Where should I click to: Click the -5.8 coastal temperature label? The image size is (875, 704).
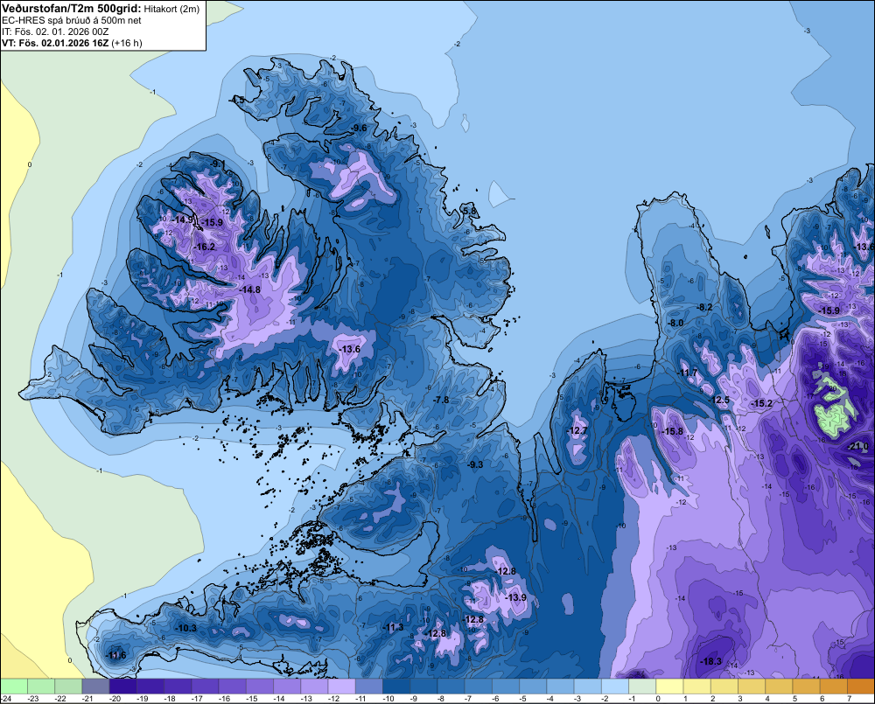pos(470,211)
